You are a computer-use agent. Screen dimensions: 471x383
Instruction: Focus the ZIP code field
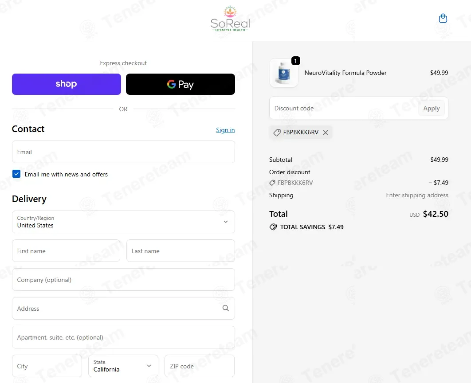tap(200, 366)
